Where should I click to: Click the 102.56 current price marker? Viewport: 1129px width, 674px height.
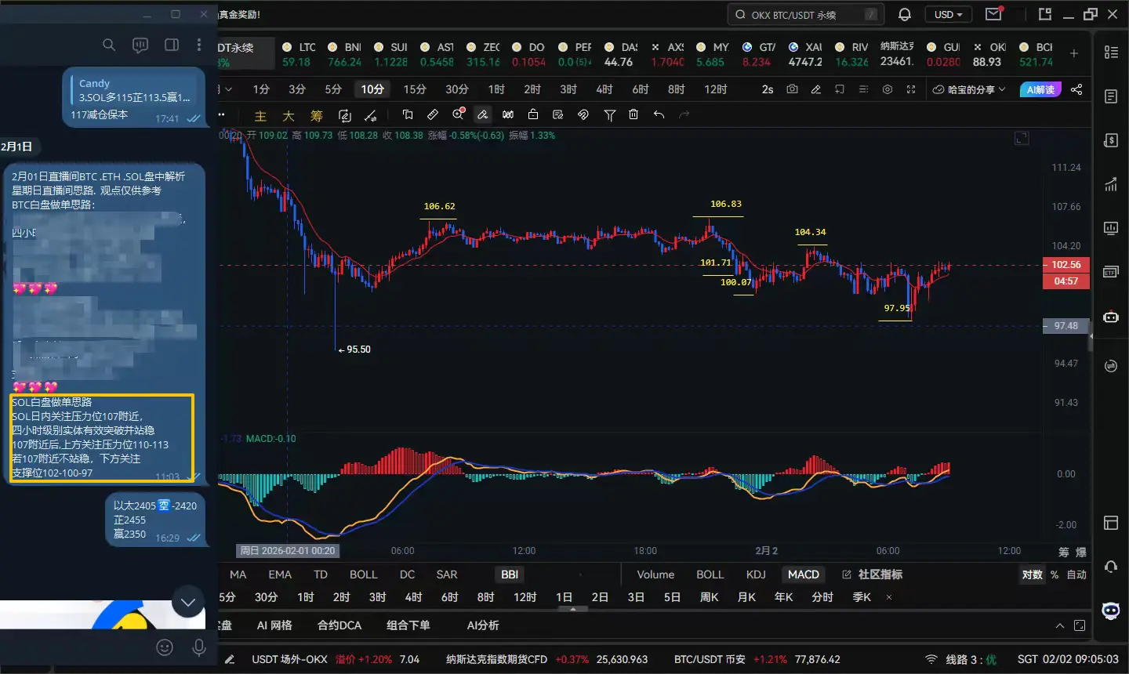tap(1065, 265)
